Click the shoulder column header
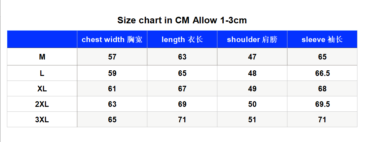Screen dimensions: 369x142 252,39
